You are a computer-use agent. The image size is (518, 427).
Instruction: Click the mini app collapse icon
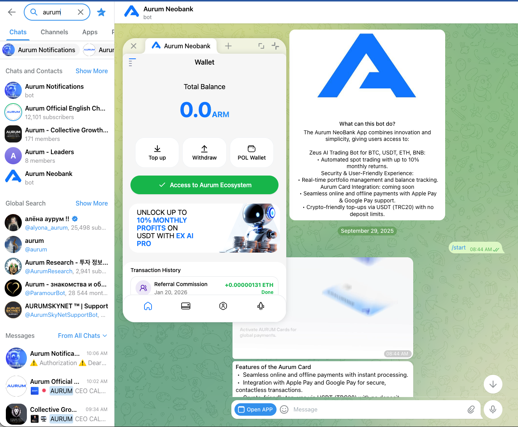click(275, 46)
